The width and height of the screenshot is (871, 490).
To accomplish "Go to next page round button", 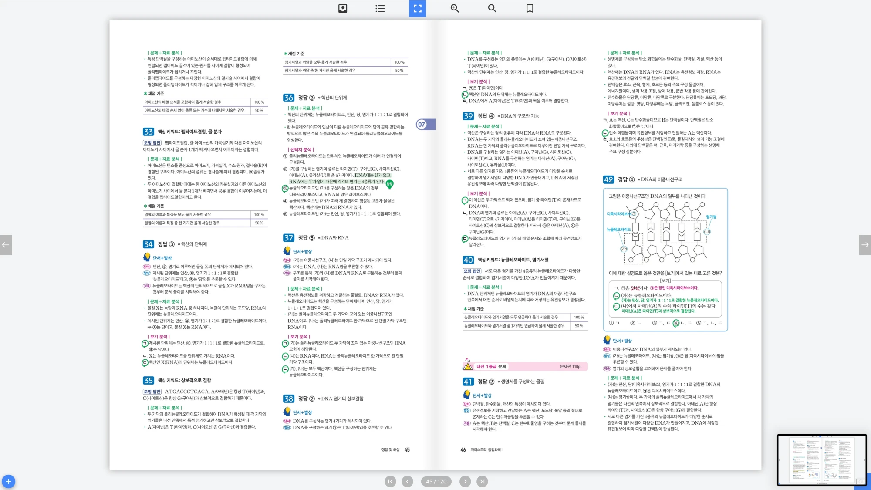I will pos(465,481).
